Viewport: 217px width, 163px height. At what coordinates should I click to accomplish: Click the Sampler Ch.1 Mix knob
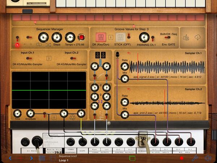(125, 79)
